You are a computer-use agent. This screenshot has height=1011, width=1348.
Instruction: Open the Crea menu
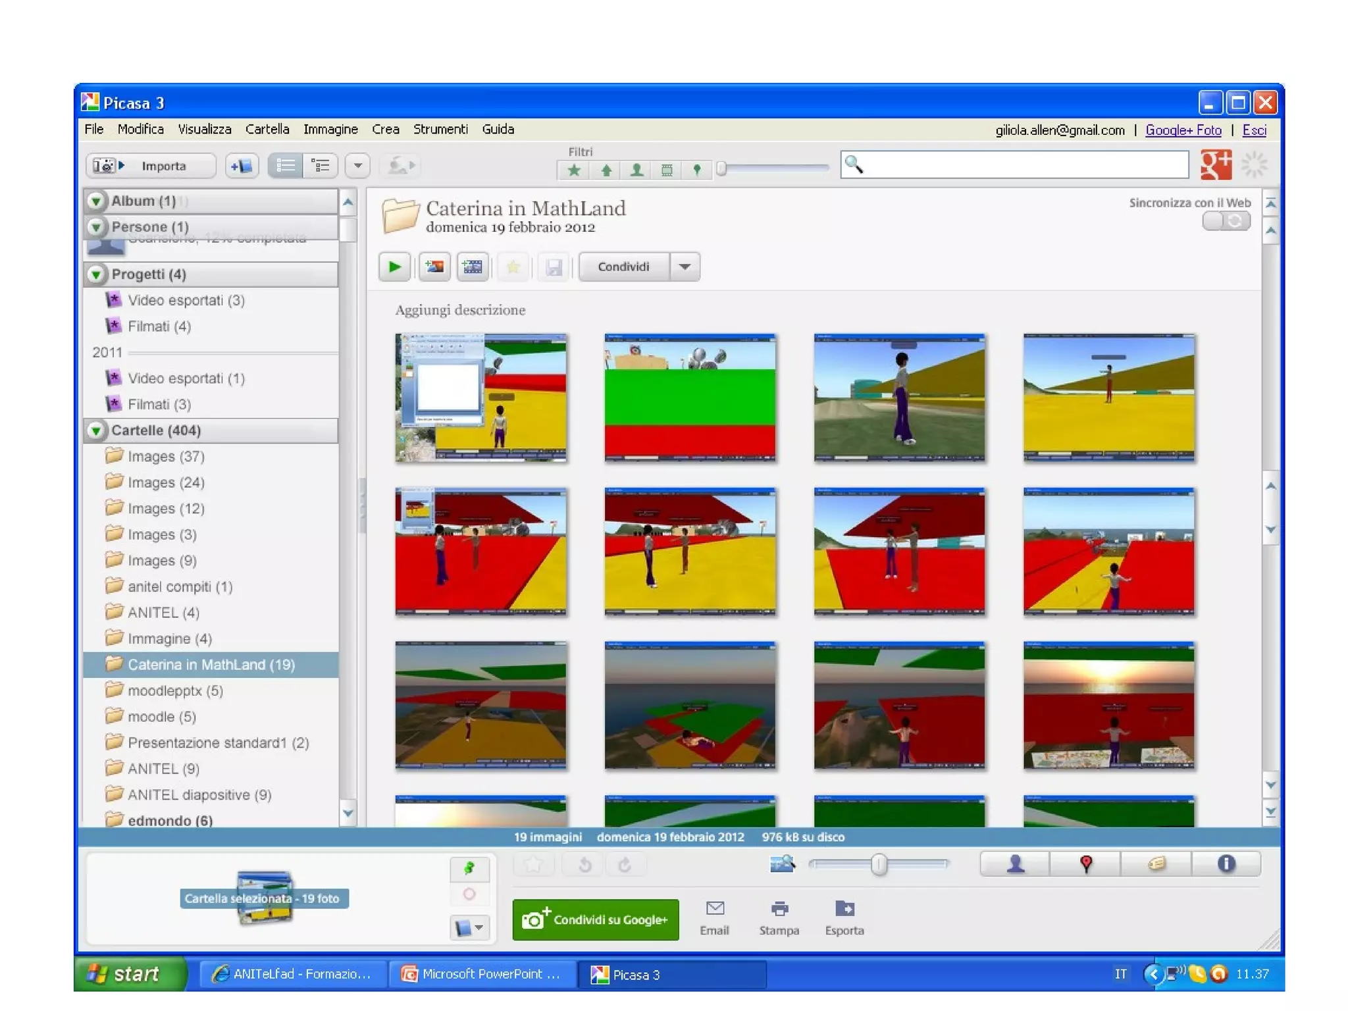click(x=385, y=130)
